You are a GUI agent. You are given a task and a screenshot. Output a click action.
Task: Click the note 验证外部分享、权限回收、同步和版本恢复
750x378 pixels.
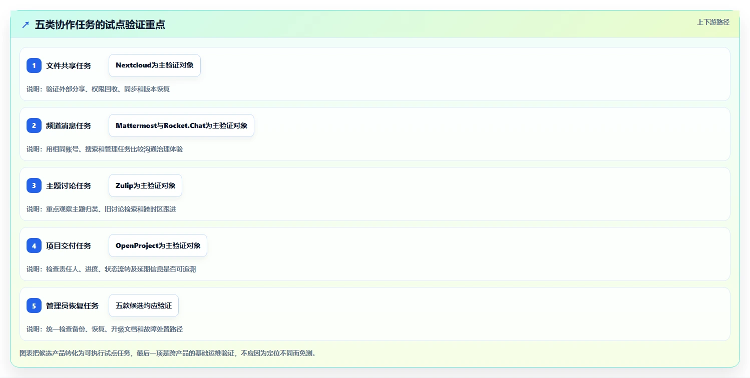(108, 89)
